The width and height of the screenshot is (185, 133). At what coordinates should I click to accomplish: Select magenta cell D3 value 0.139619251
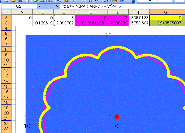pos(91,23)
